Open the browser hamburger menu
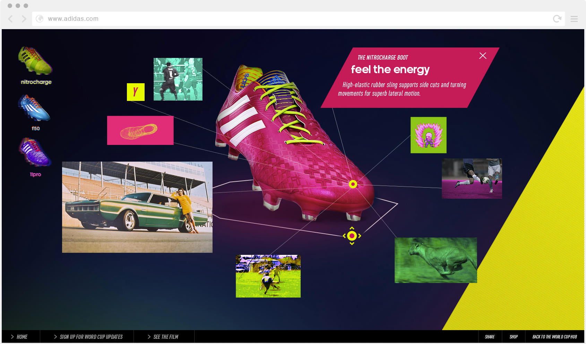 [x=574, y=19]
